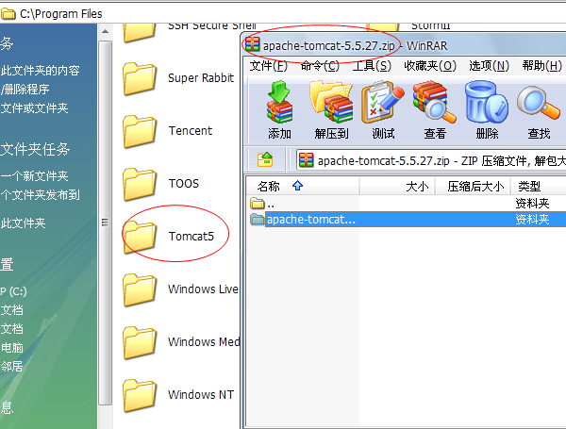This screenshot has width=566, height=429.
Task: Sort the archive list by 名称 column
Action: point(303,186)
